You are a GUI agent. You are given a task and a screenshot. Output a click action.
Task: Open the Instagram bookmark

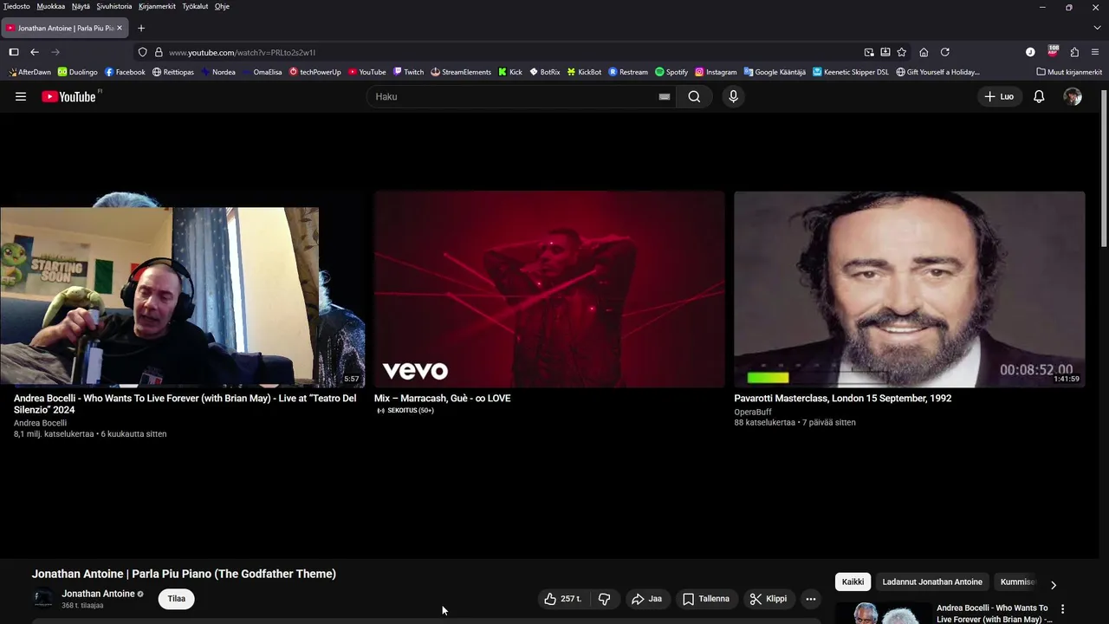(716, 72)
